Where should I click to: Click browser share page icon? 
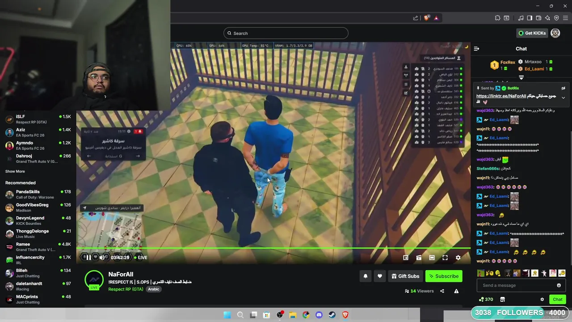pos(416,18)
